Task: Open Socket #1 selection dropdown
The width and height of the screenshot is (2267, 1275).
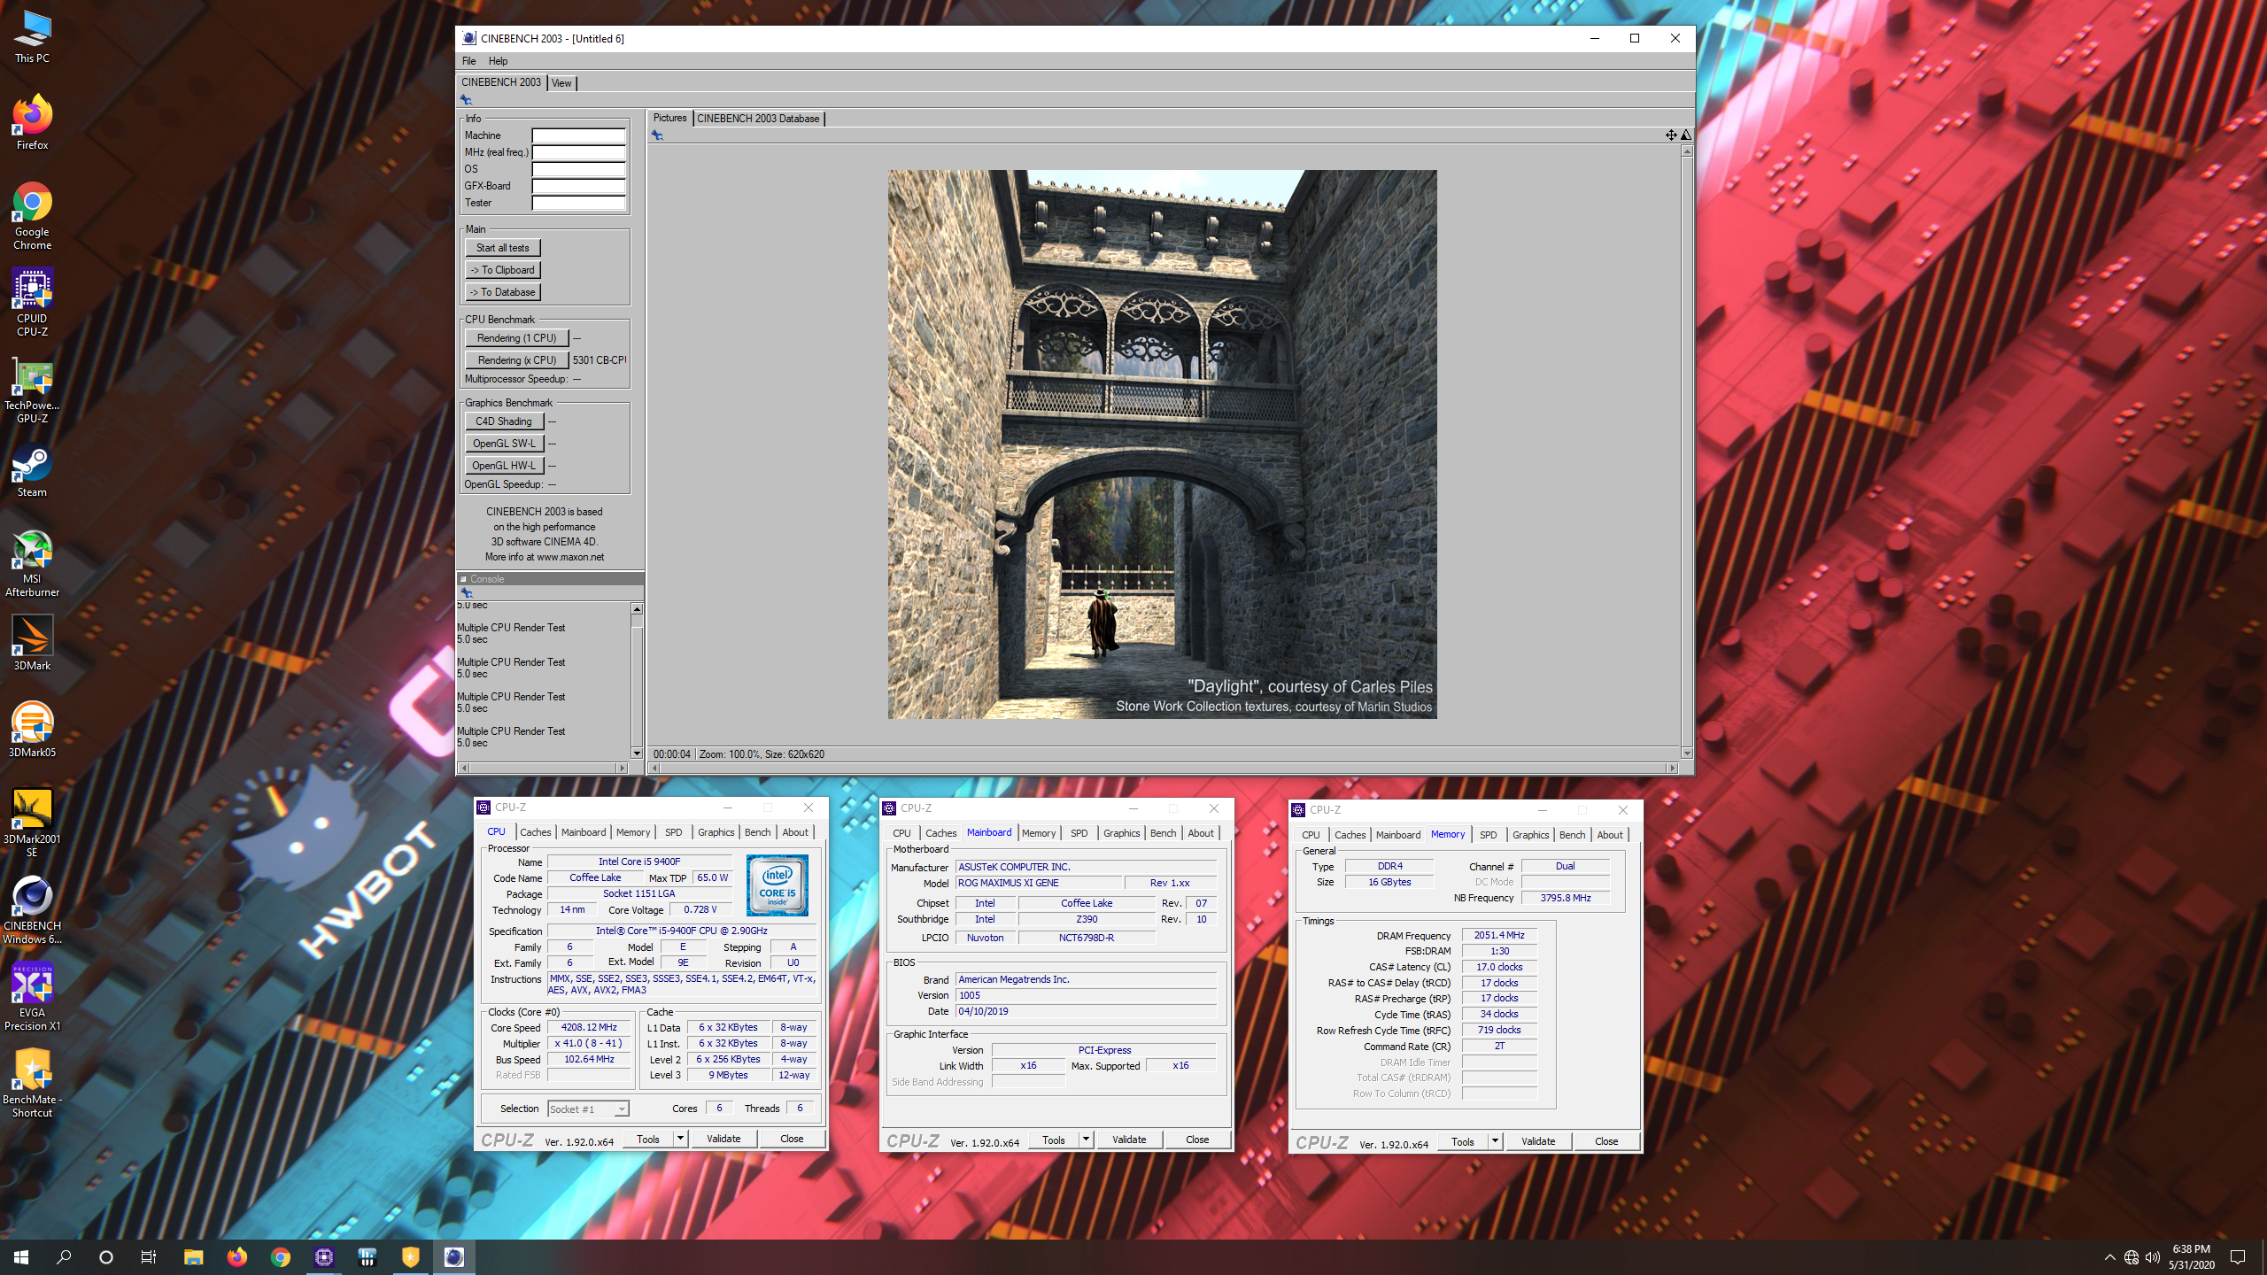Action: pyautogui.click(x=588, y=1109)
